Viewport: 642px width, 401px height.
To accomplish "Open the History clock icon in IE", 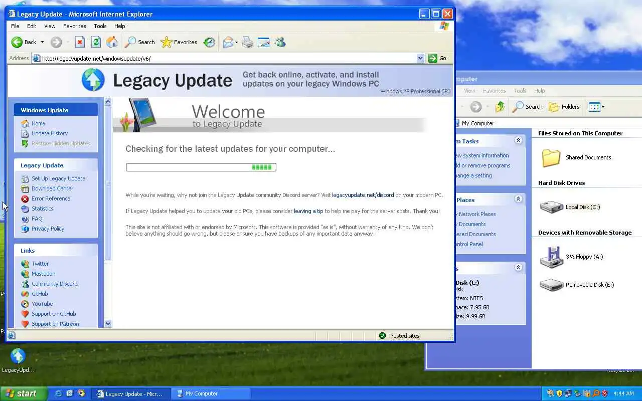I will point(209,42).
